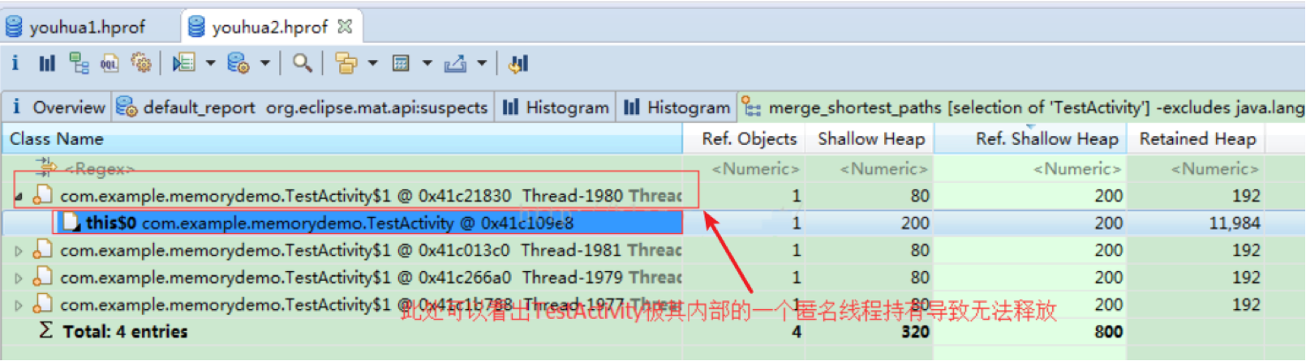This screenshot has height=361, width=1306.
Task: Close the youhua2.hprof tab
Action: tap(345, 27)
